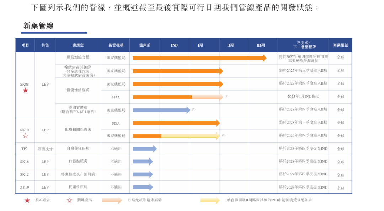Click the 將於2027年第三季度進入II期 milestone
The width and height of the screenshot is (384, 211).
[x=303, y=70]
